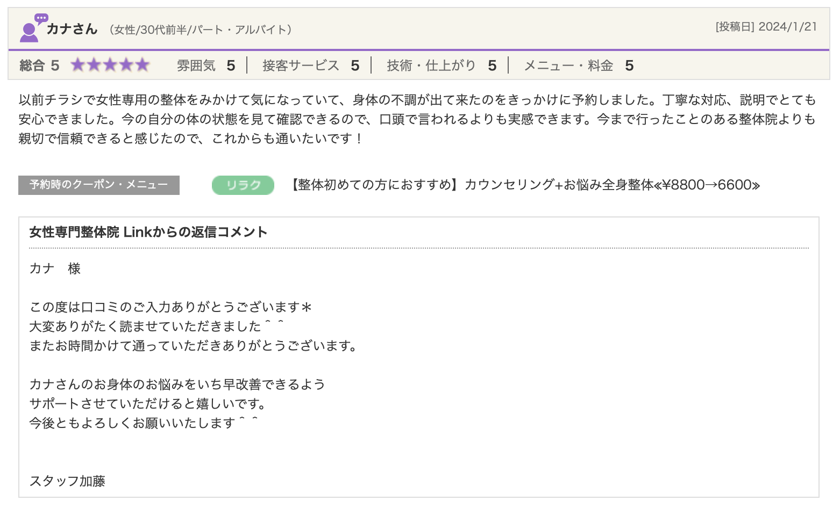The width and height of the screenshot is (840, 508).
Task: Click the third purple rating star
Action: (110, 65)
